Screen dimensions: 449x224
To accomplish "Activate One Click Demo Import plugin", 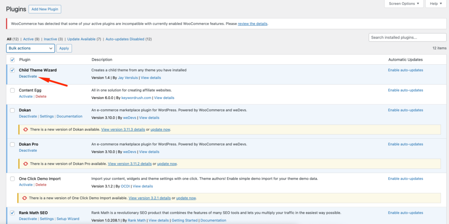I will [26, 185].
